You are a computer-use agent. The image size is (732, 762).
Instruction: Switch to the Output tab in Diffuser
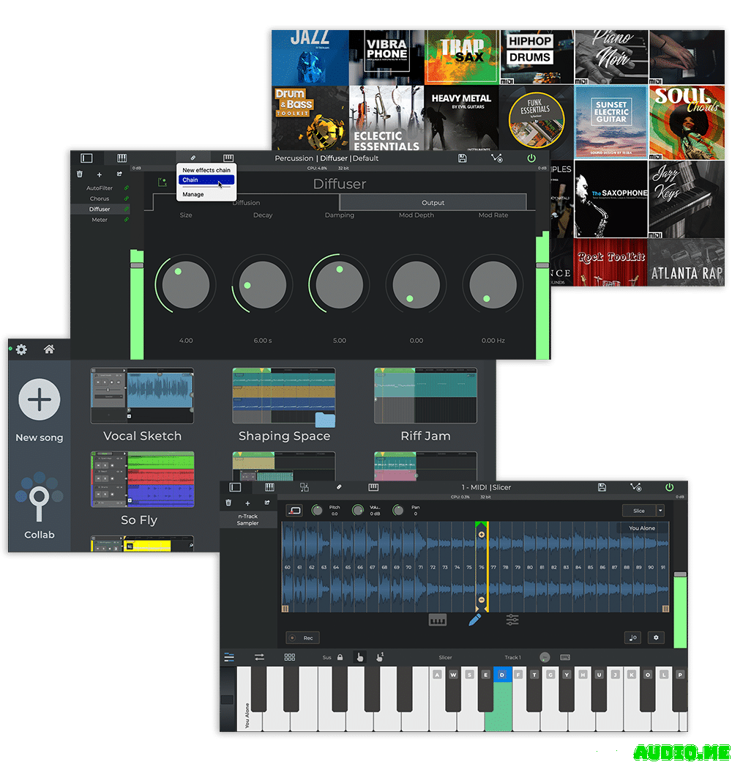pos(433,202)
